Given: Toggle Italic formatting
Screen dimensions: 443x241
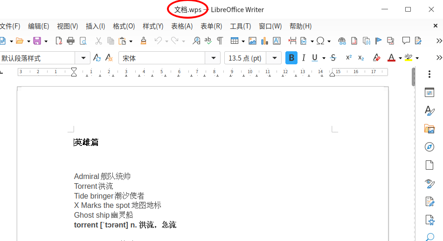Looking at the screenshot, I should [x=304, y=58].
